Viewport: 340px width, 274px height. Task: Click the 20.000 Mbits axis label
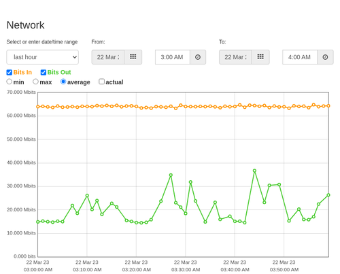coord(21,209)
